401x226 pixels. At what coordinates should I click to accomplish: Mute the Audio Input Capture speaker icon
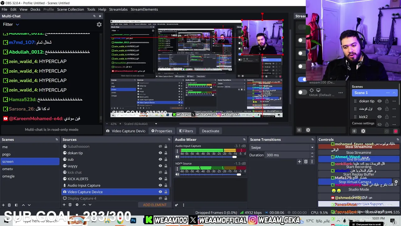pyautogui.click(x=177, y=157)
